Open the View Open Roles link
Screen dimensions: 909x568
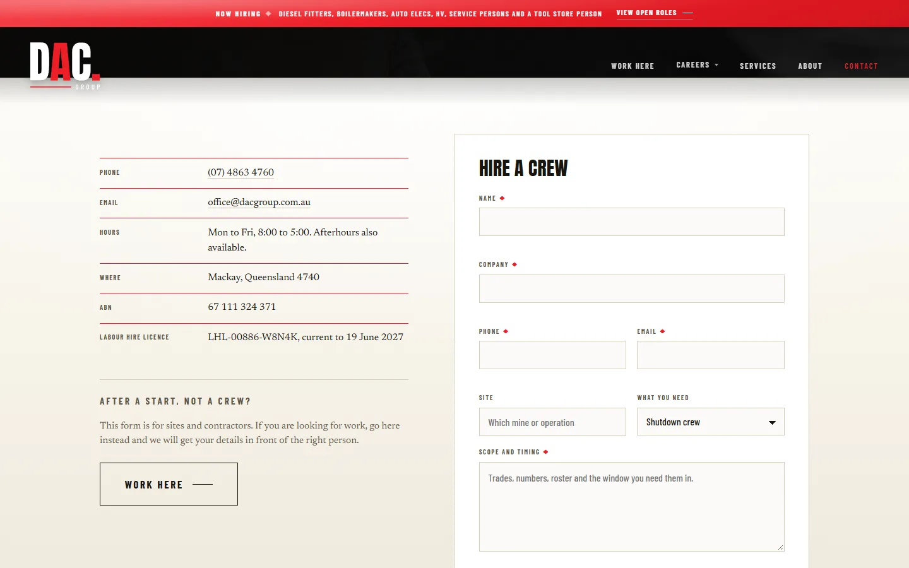pos(655,13)
